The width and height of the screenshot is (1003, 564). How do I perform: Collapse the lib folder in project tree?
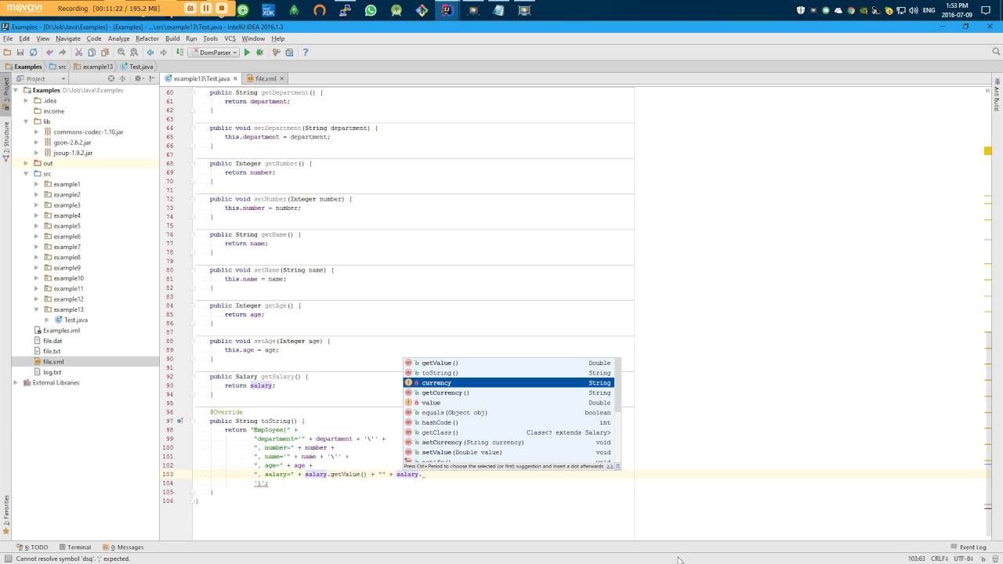click(26, 121)
